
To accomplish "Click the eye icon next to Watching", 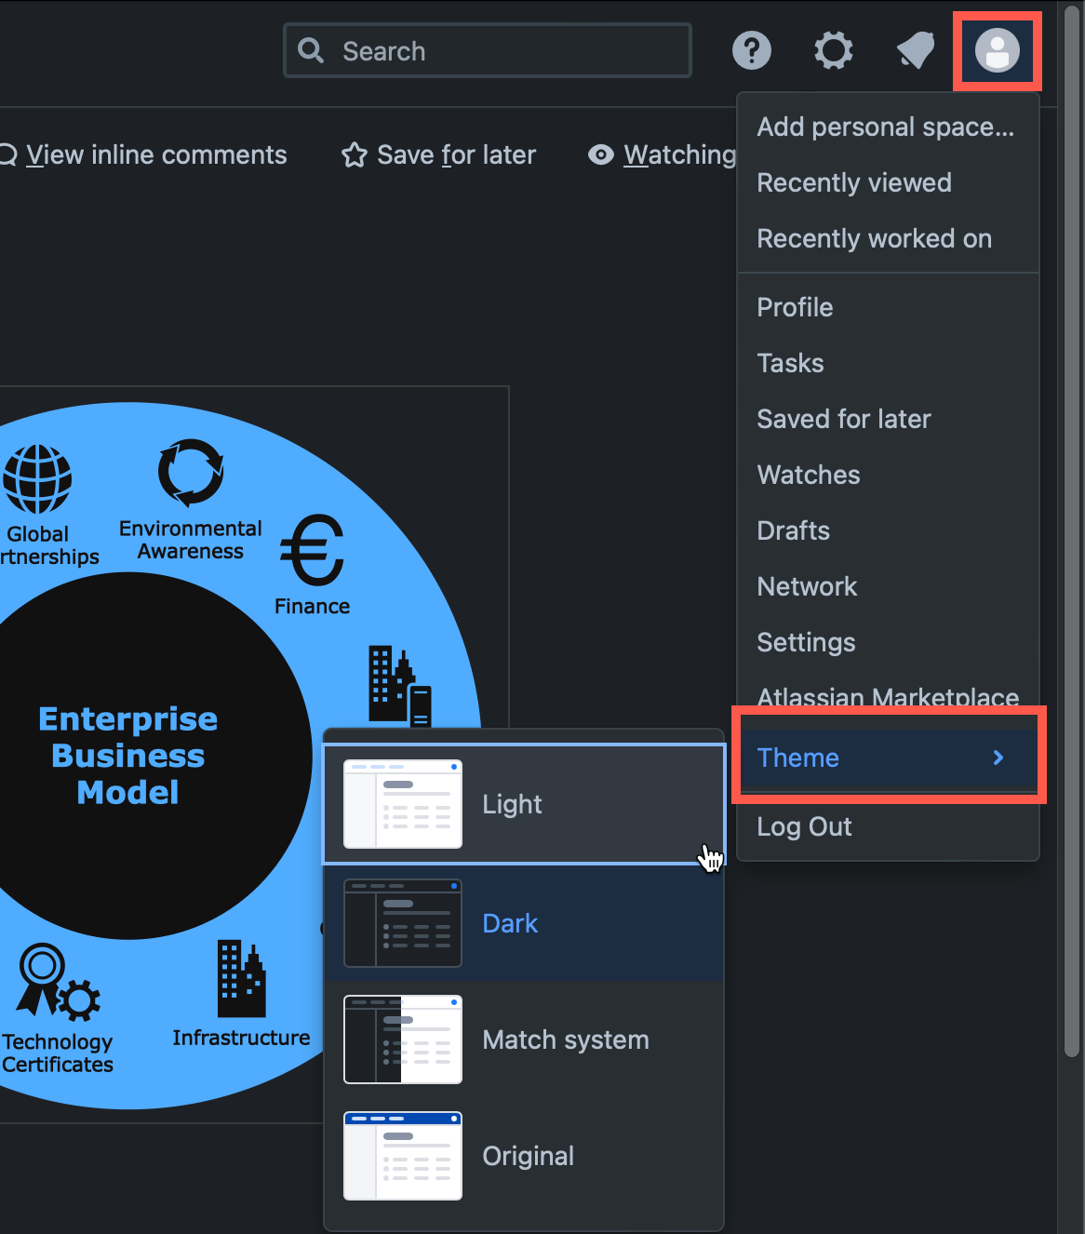I will click(x=600, y=154).
